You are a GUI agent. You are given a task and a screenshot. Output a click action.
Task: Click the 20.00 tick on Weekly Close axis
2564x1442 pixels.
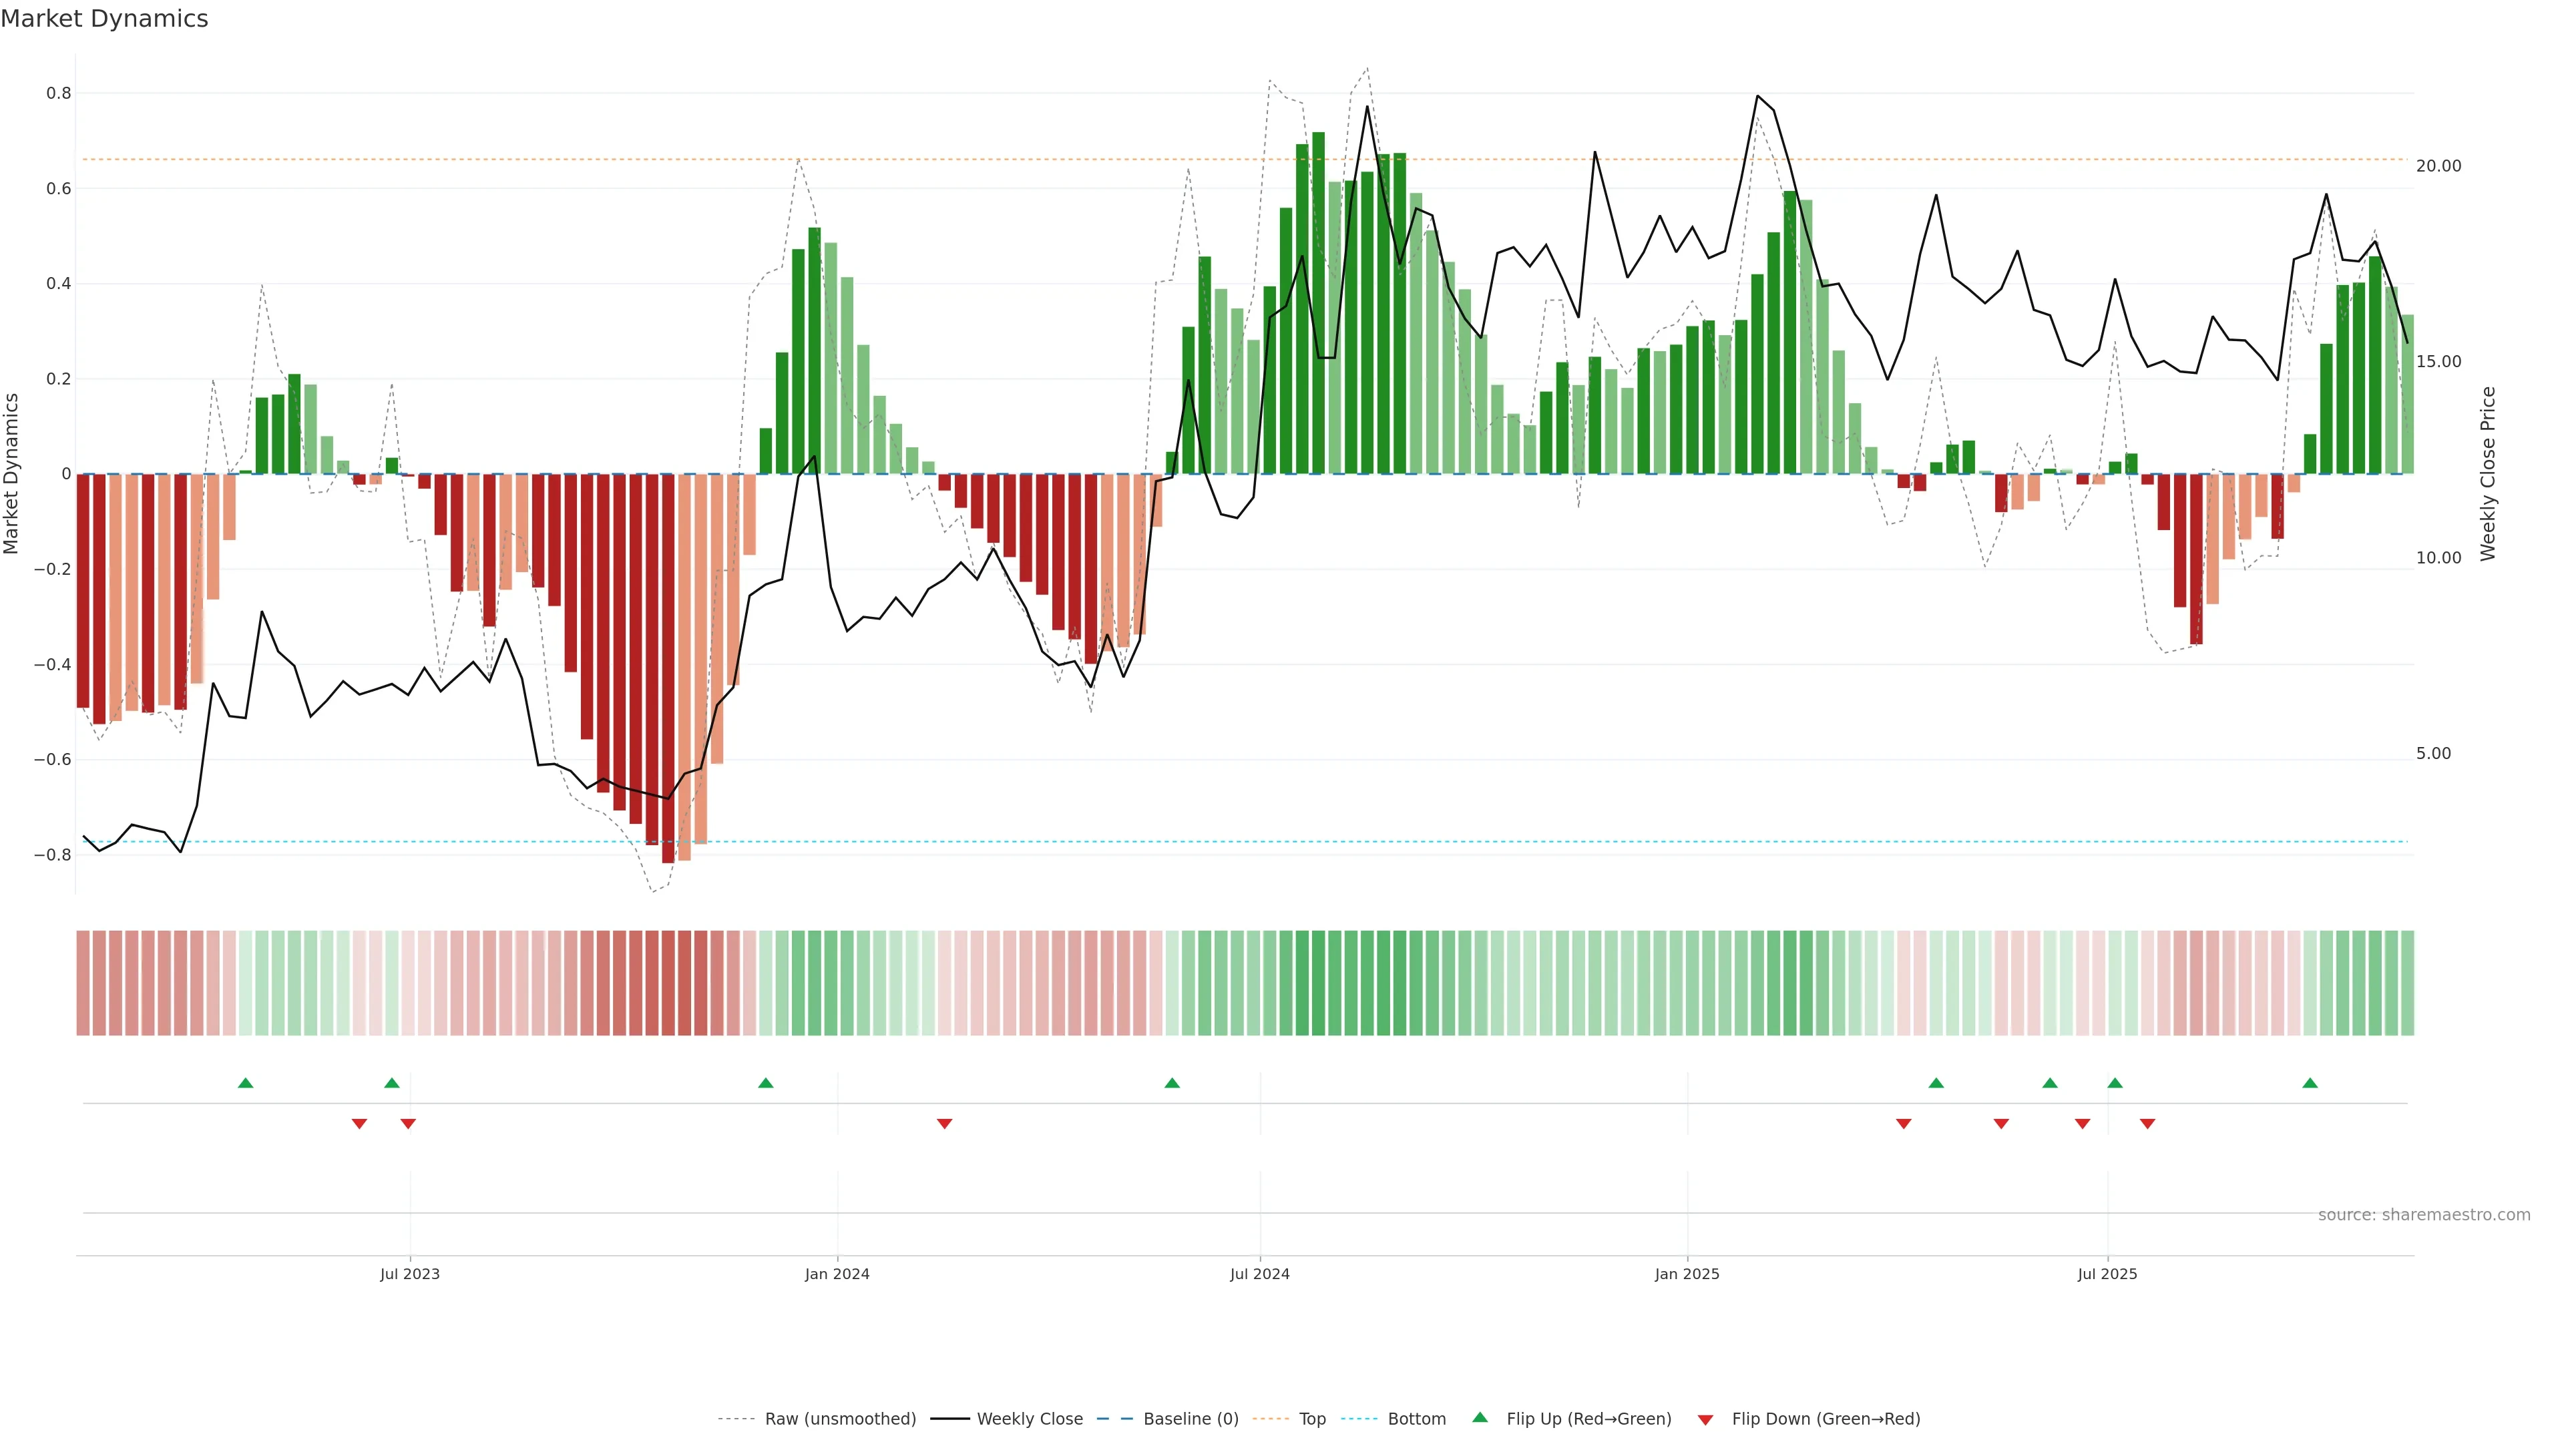point(2438,166)
